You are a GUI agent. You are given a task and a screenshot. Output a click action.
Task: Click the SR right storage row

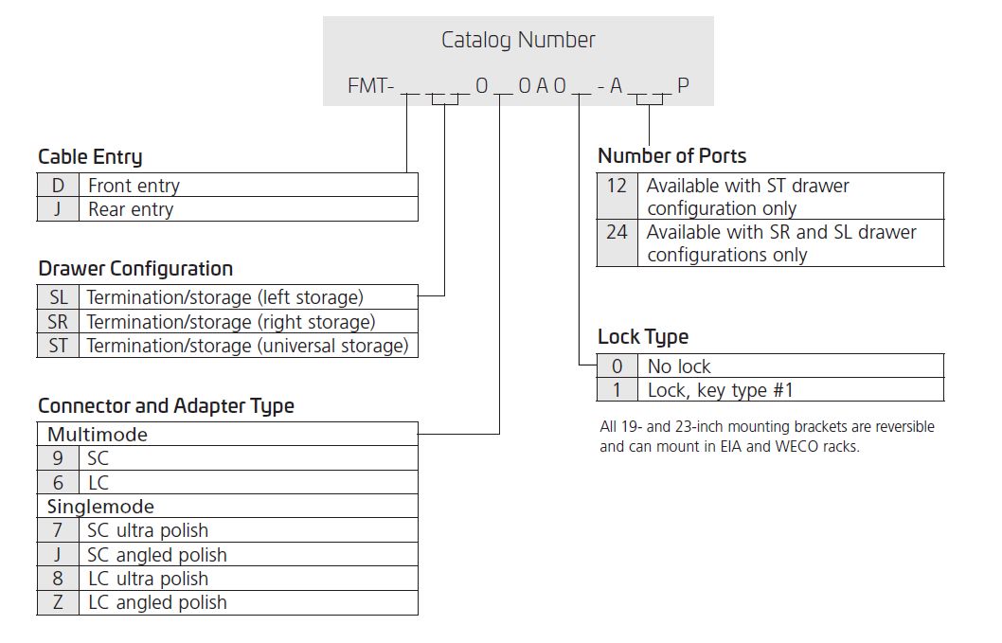point(227,322)
